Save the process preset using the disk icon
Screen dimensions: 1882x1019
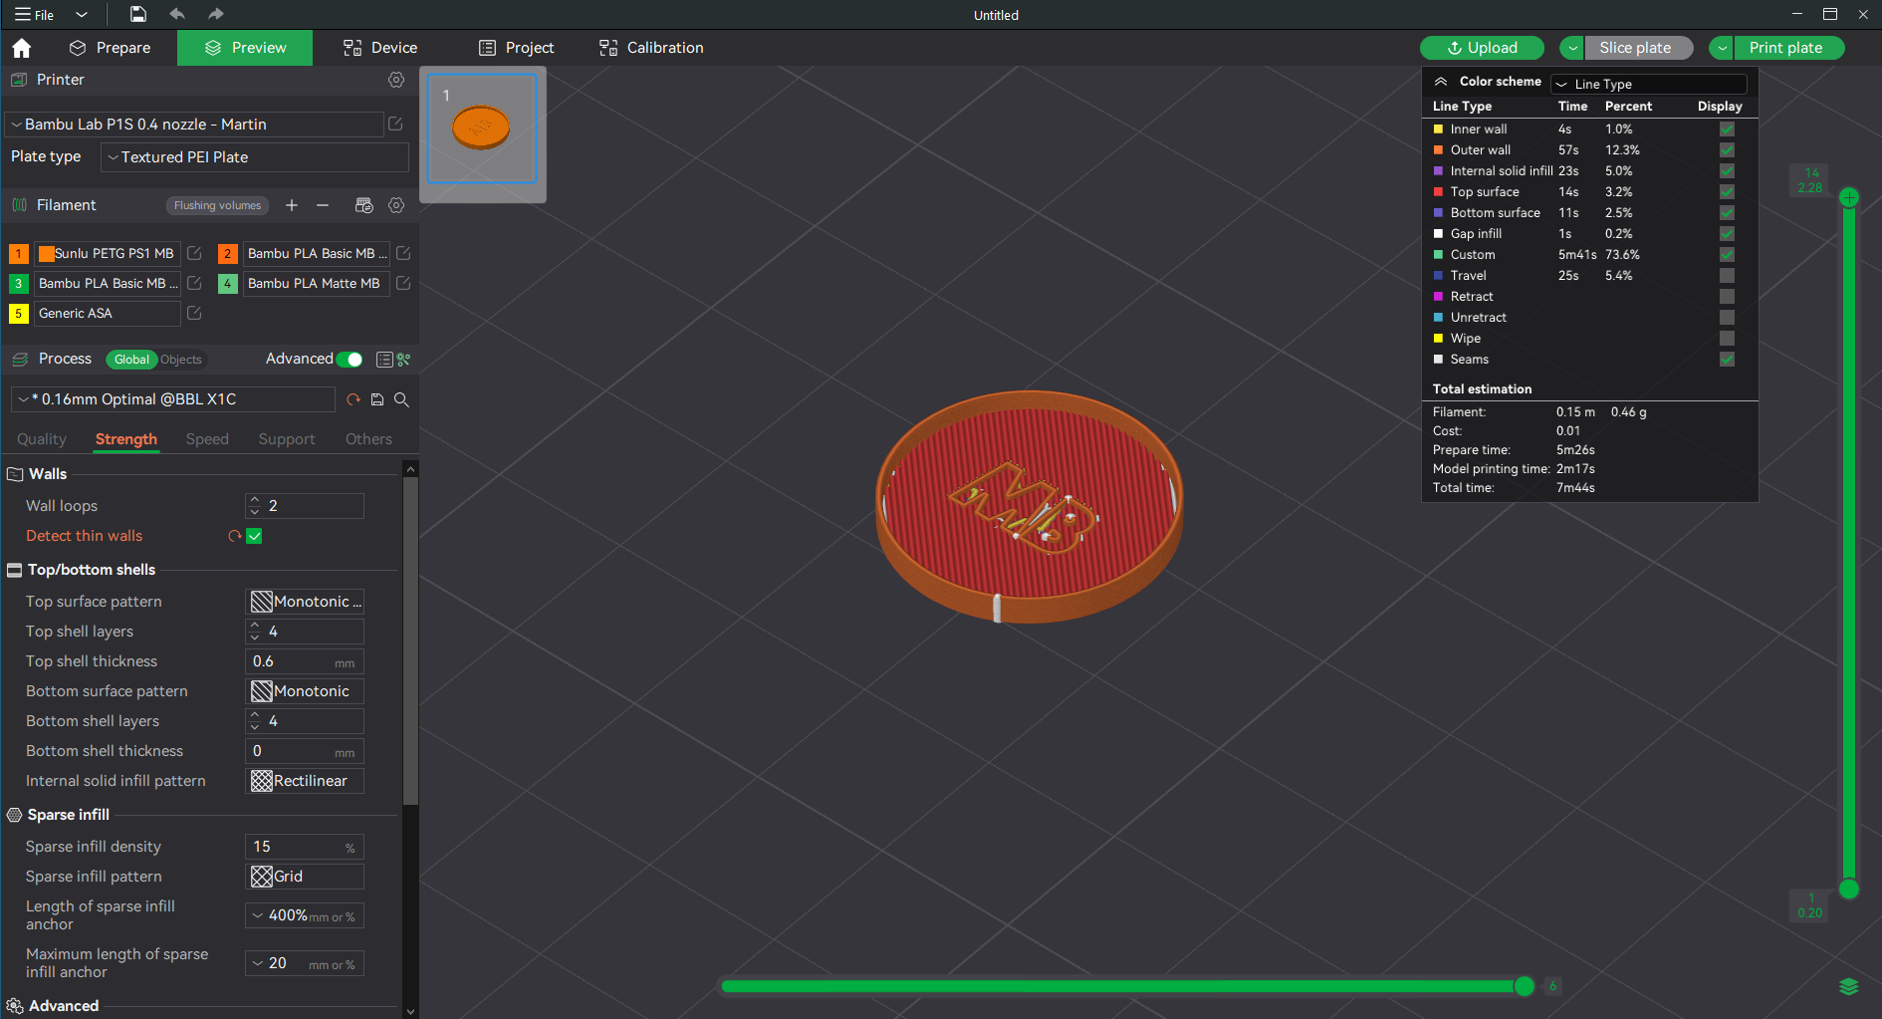[376, 399]
